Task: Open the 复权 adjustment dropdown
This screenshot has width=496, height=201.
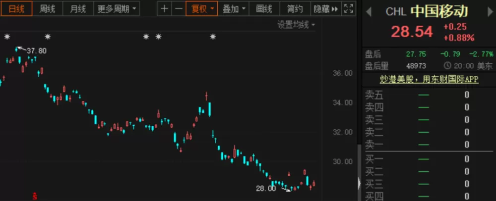Action: tap(202, 8)
